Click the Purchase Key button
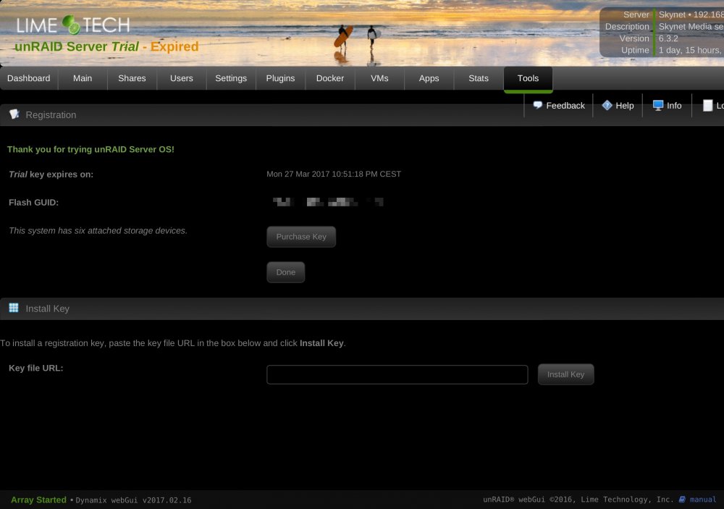Screen dimensions: 724x509 [301, 237]
